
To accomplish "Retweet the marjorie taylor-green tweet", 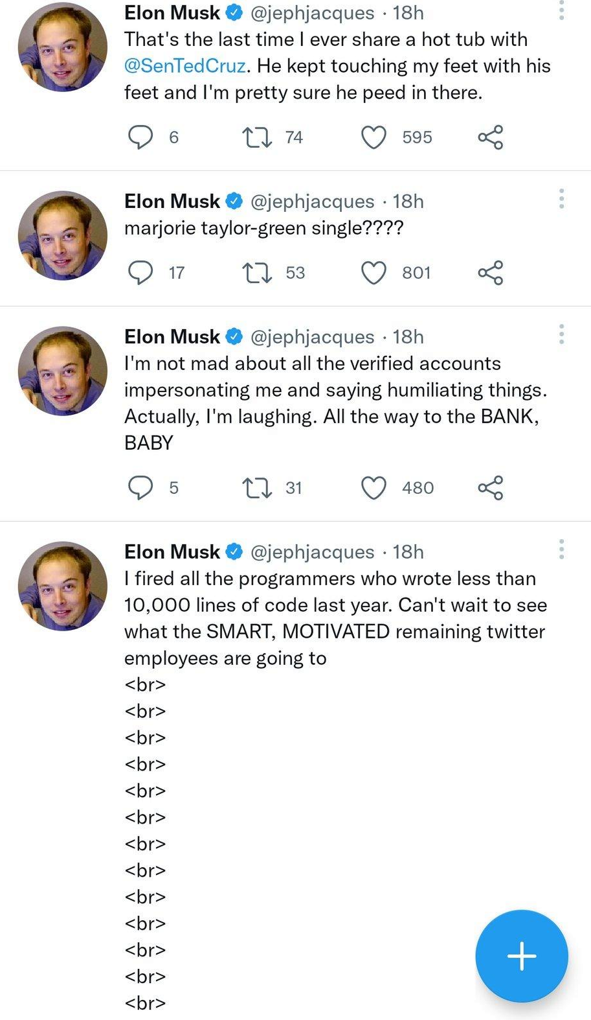I will pyautogui.click(x=257, y=273).
